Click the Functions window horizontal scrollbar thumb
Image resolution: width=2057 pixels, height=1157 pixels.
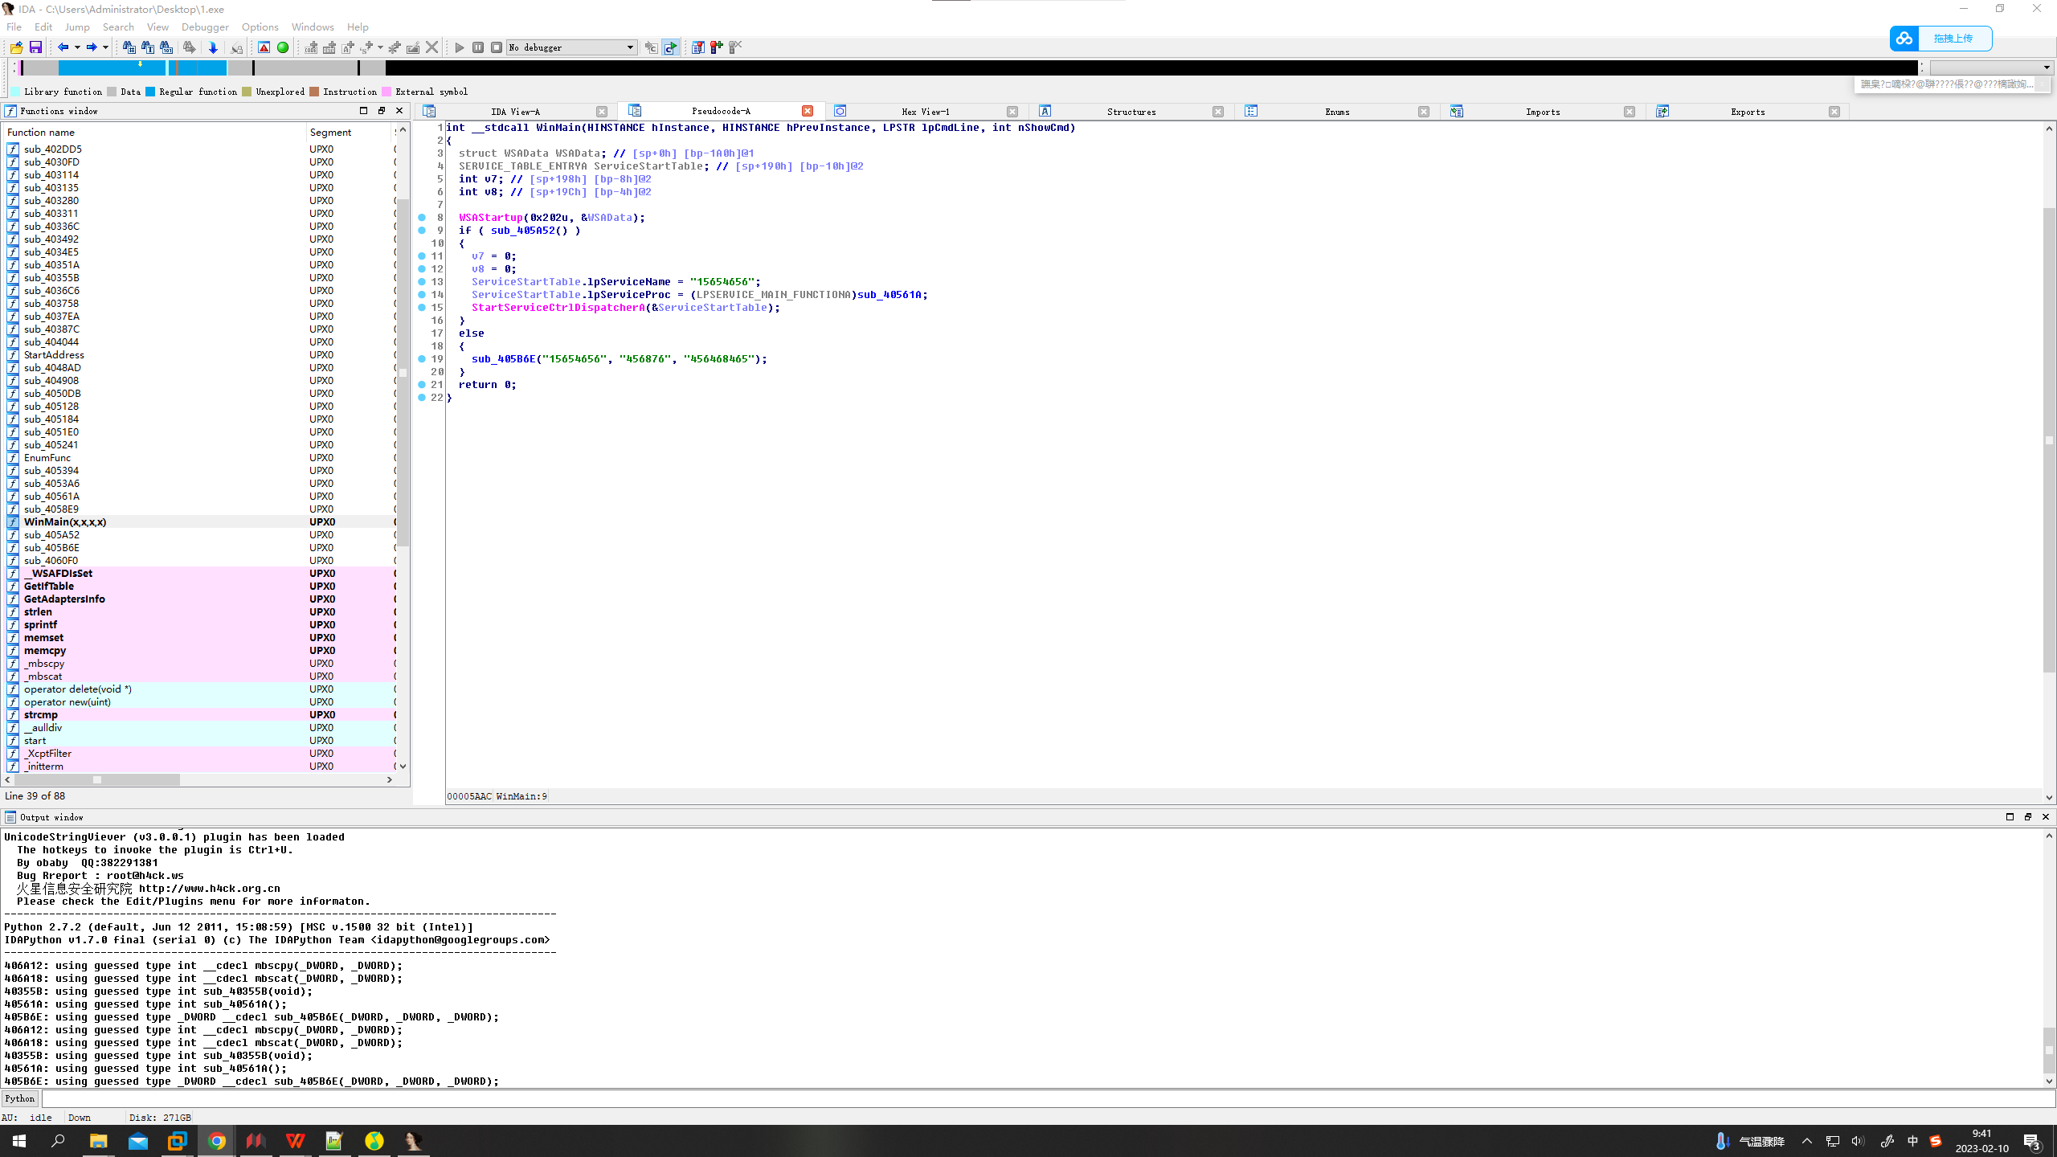click(97, 779)
